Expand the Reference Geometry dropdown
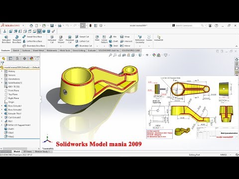 click(140, 46)
